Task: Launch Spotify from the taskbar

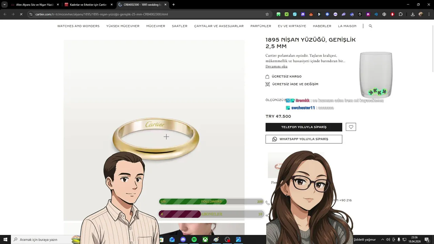Action: (x=194, y=240)
